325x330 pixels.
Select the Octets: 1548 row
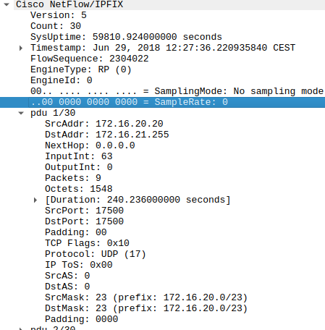[79, 189]
